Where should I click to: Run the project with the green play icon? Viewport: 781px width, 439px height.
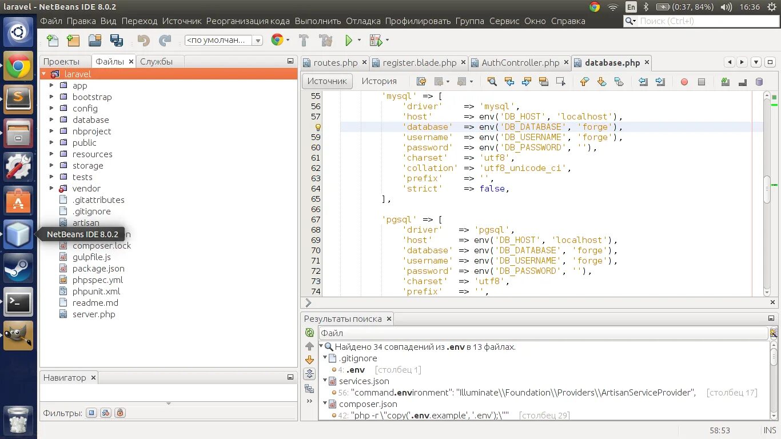tap(348, 41)
